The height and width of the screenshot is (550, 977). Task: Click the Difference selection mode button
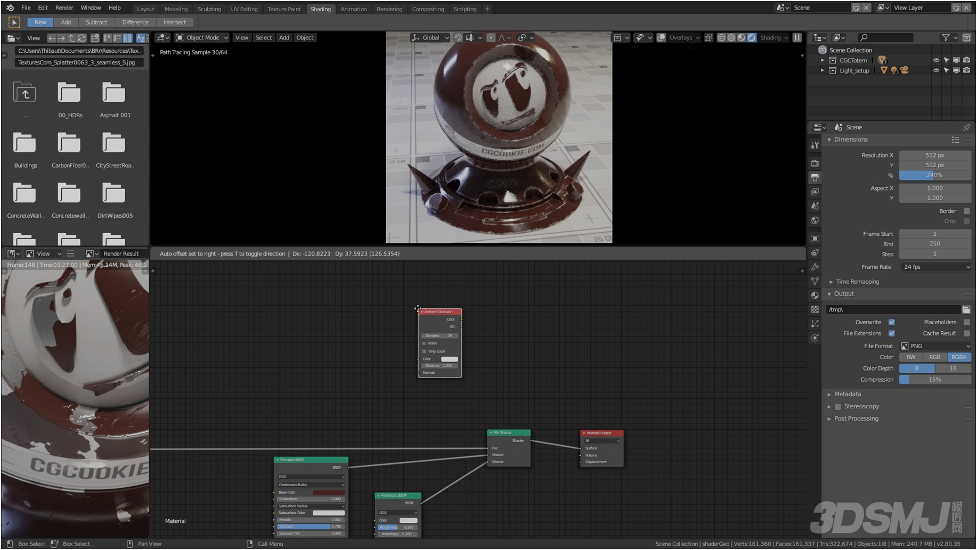point(135,22)
